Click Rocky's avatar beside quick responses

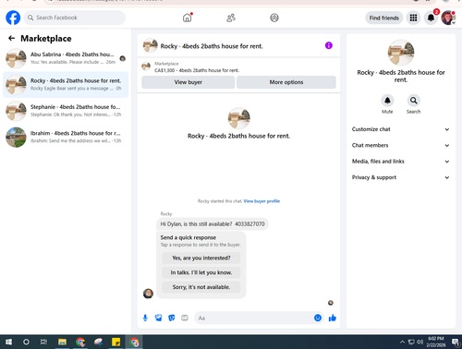point(148,294)
